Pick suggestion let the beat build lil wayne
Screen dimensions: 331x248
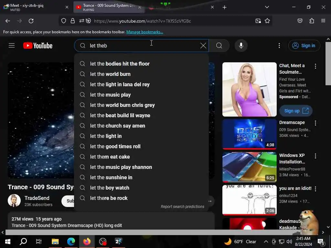pyautogui.click(x=142, y=115)
